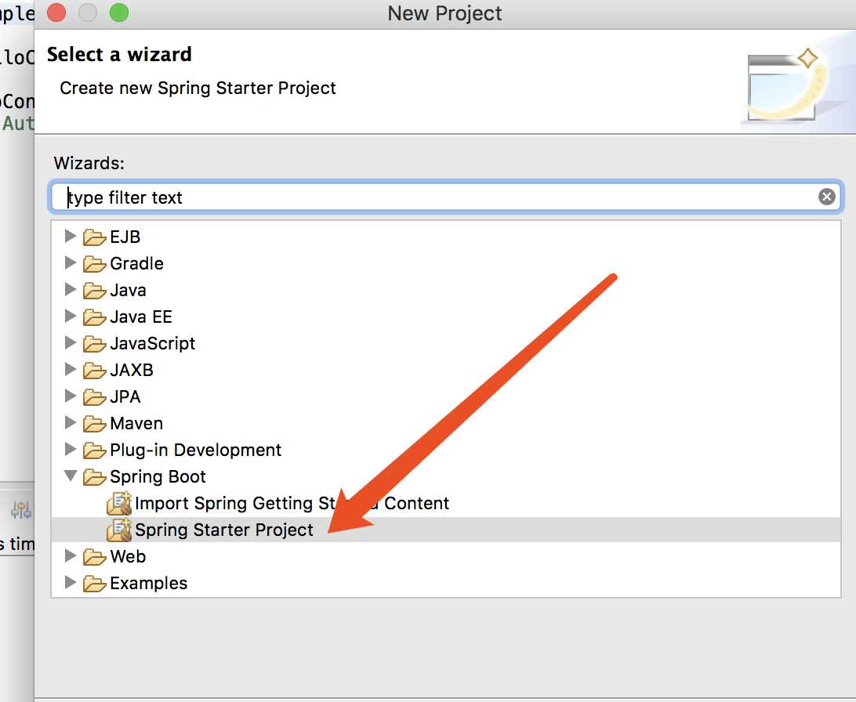Select the Plug-in Development label
The width and height of the screenshot is (856, 702).
coord(195,450)
